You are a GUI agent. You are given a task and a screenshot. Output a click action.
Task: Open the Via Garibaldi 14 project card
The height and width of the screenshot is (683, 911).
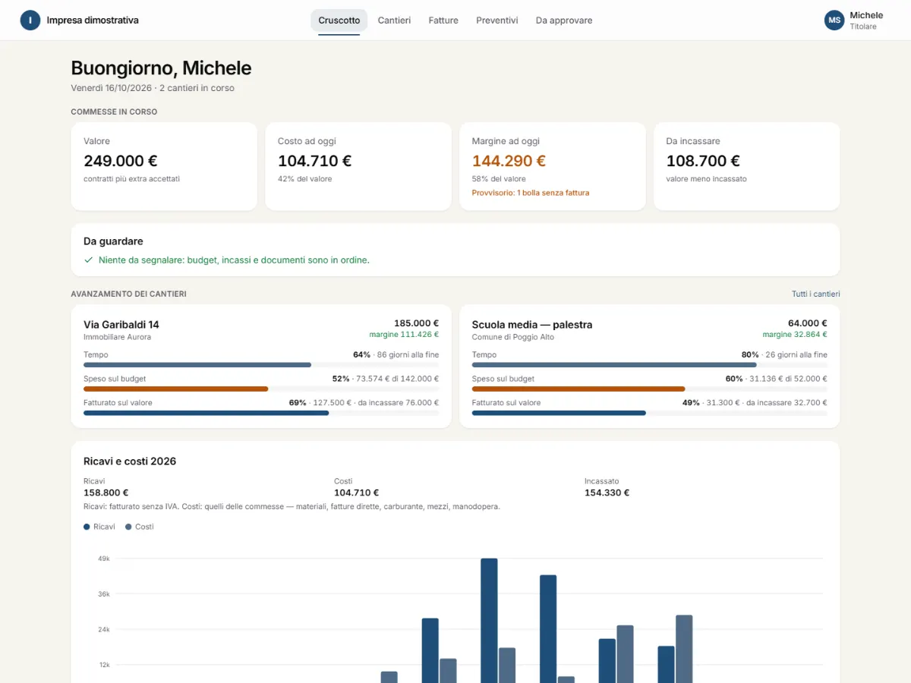261,367
